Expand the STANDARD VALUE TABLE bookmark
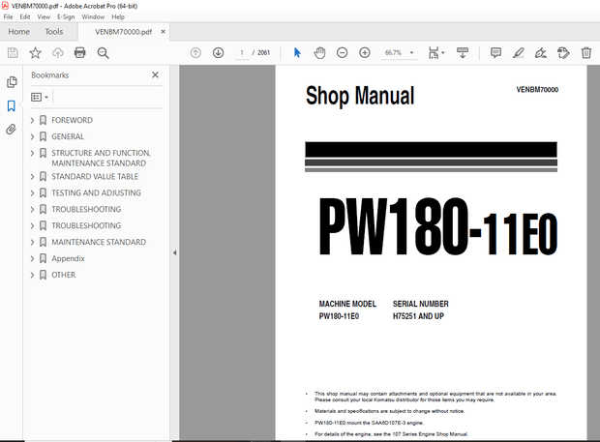 (33, 177)
